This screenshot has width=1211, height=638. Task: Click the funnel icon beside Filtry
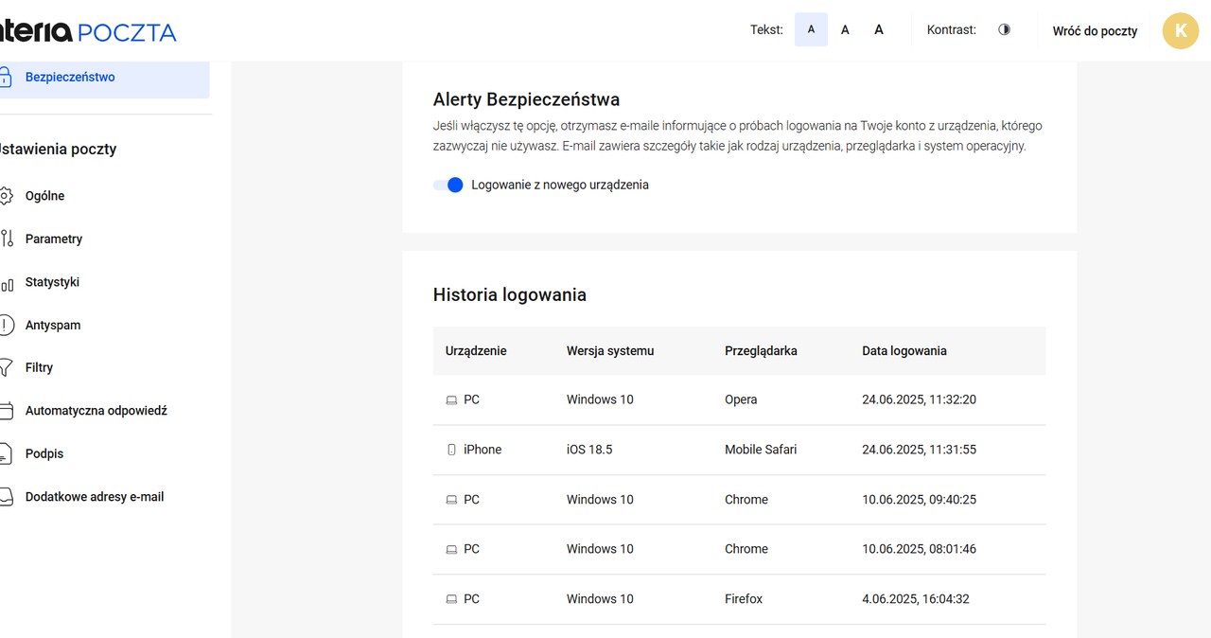(6, 367)
